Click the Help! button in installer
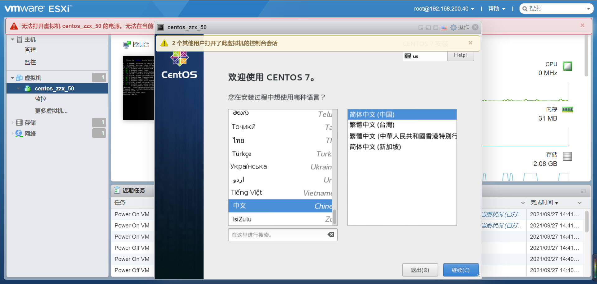 [460, 55]
